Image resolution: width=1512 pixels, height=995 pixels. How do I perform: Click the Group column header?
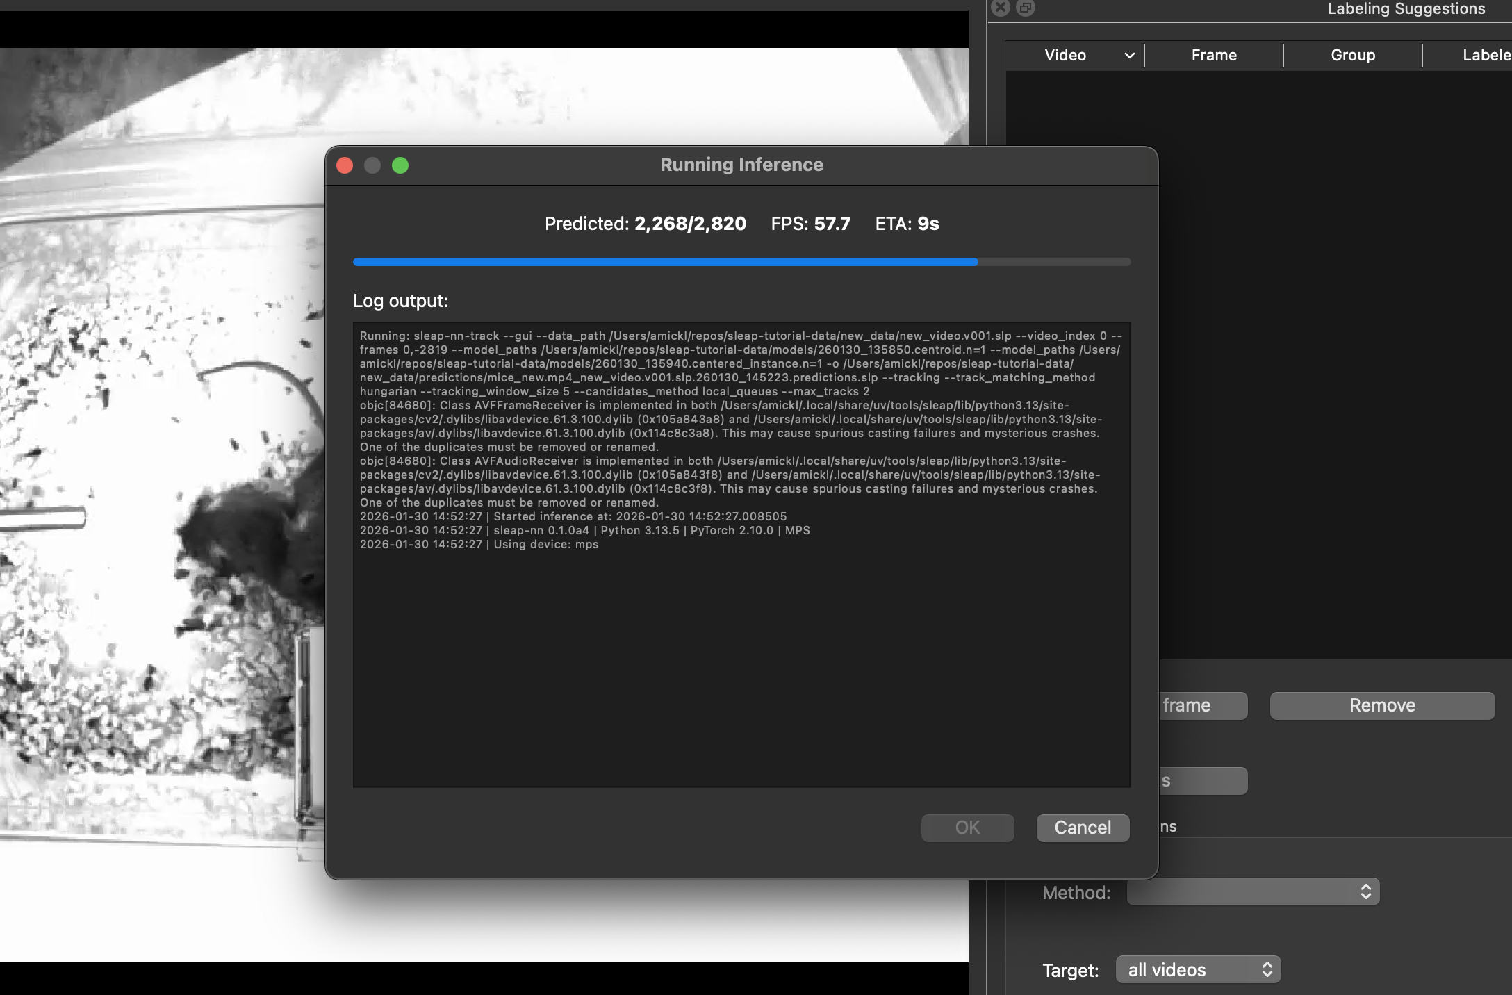[x=1353, y=55]
